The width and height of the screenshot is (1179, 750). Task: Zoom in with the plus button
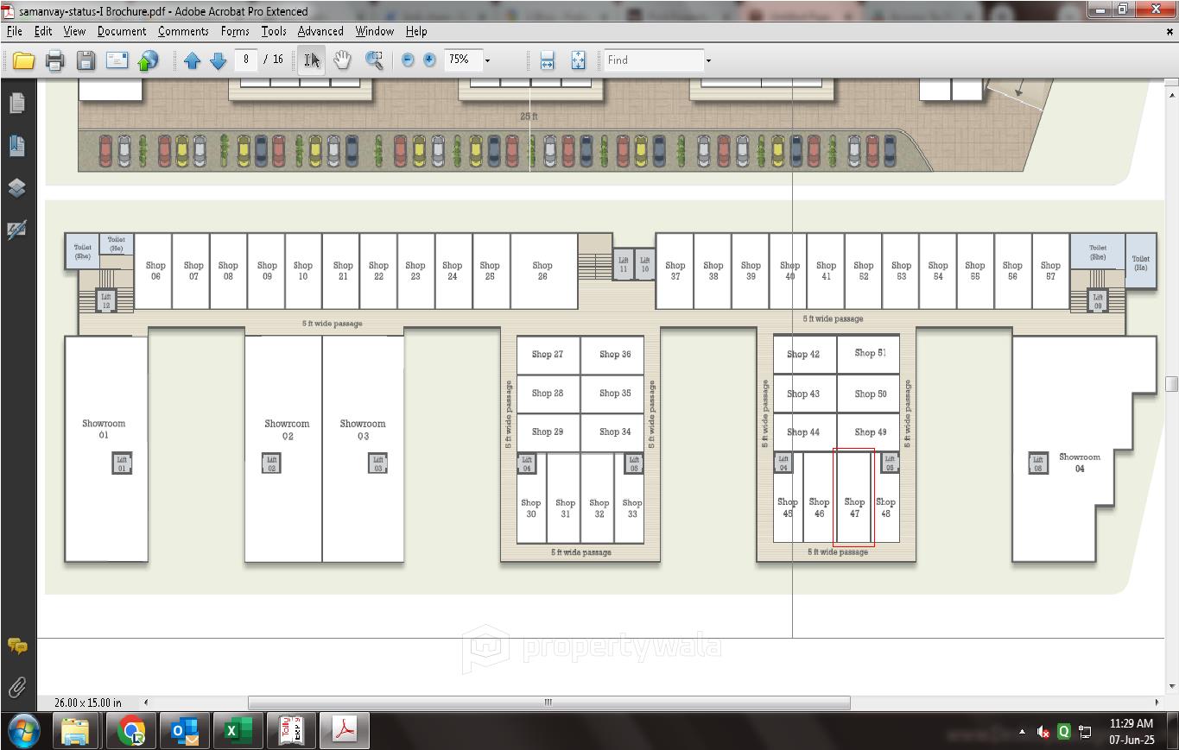429,60
